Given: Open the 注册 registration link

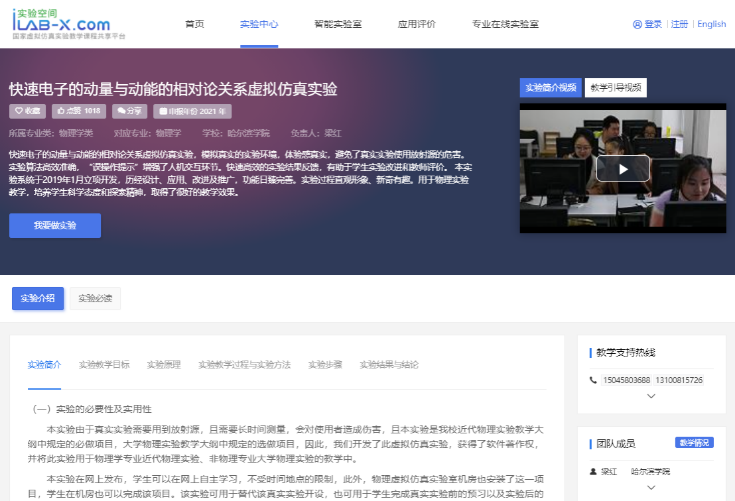Looking at the screenshot, I should point(679,24).
